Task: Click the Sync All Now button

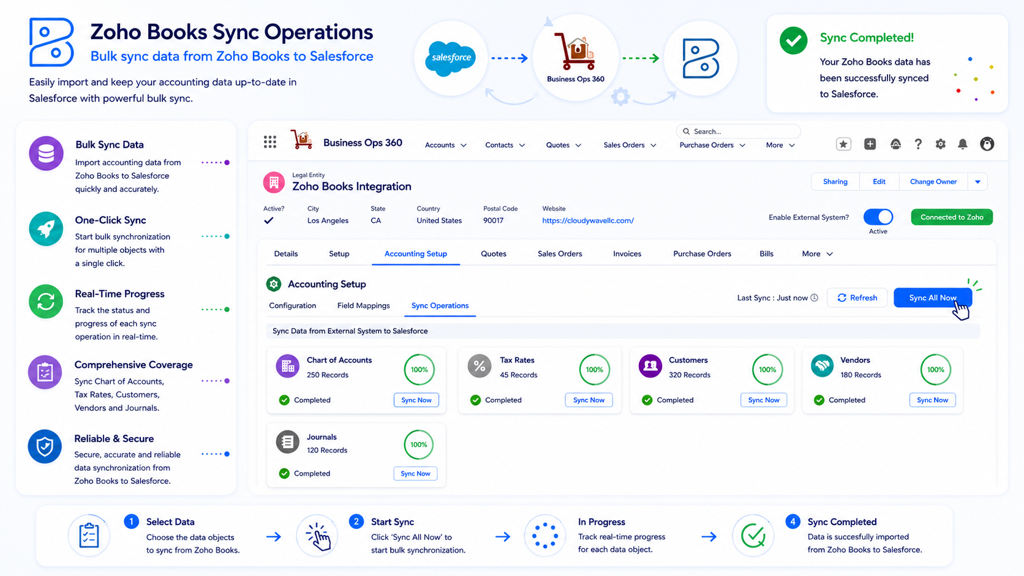Action: pos(932,298)
